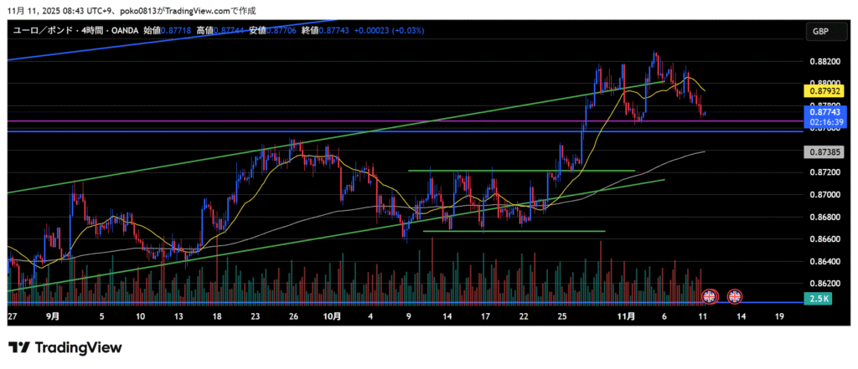Image resolution: width=858 pixels, height=369 pixels.
Task: Click the 0.88200 price axis label
Action: click(x=825, y=62)
